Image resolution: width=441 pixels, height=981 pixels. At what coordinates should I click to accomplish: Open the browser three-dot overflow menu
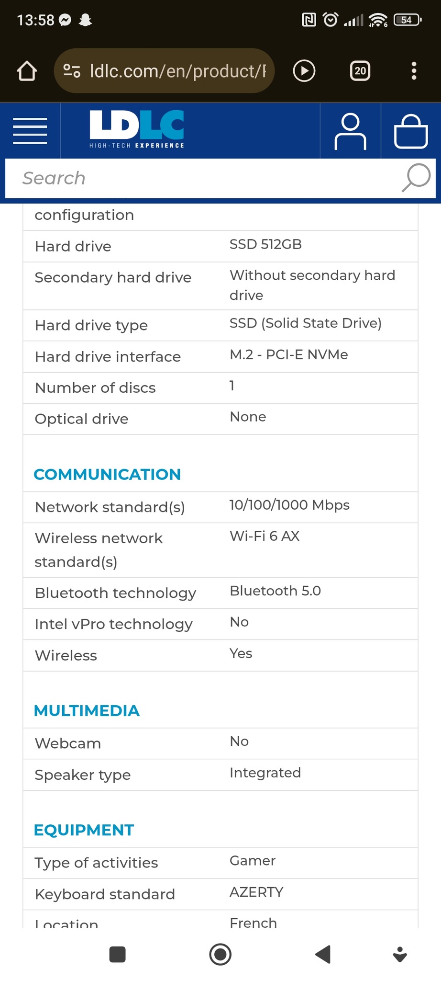tap(414, 71)
